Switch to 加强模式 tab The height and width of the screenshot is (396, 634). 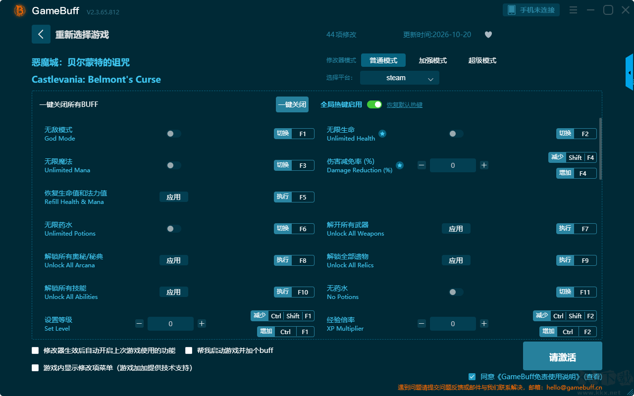433,60
